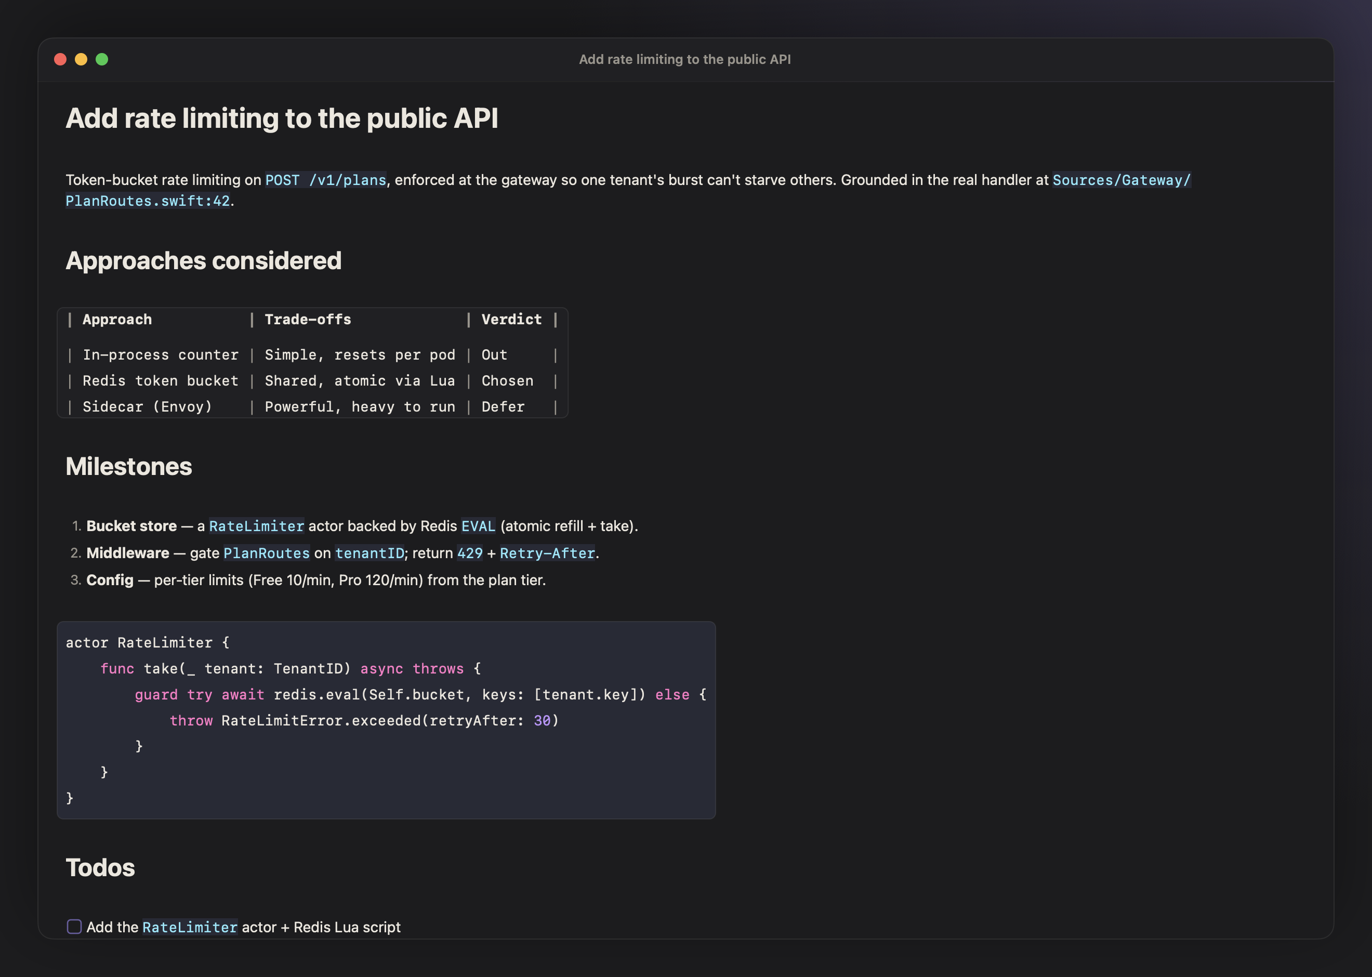Click the 'Verdict' table header
The image size is (1372, 977).
click(x=512, y=320)
